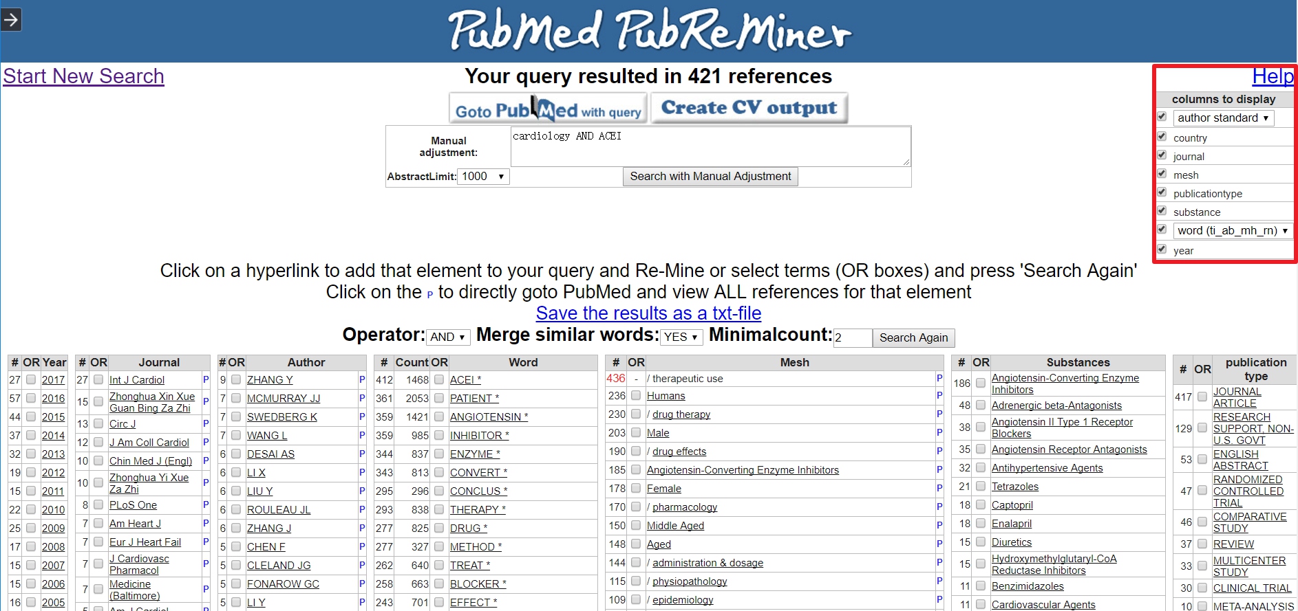Open PubMed P link beside Circ J
The image size is (1298, 611).
(x=206, y=423)
